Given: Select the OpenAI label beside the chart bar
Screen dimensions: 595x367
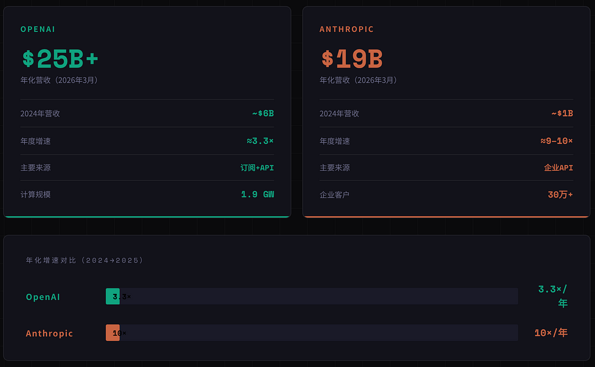Looking at the screenshot, I should (43, 297).
